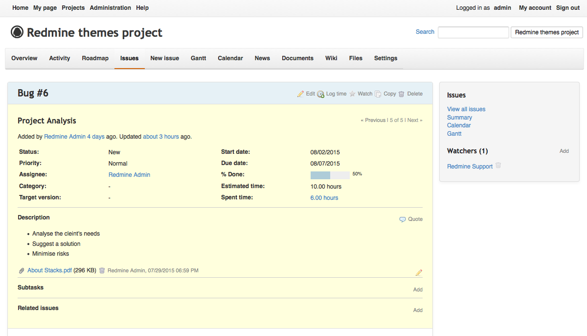The width and height of the screenshot is (587, 336).
Task: Click the Quote speech bubble icon
Action: click(403, 219)
